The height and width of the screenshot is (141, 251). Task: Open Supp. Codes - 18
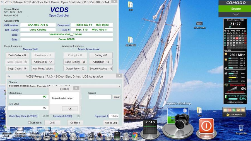click(x=17, y=68)
